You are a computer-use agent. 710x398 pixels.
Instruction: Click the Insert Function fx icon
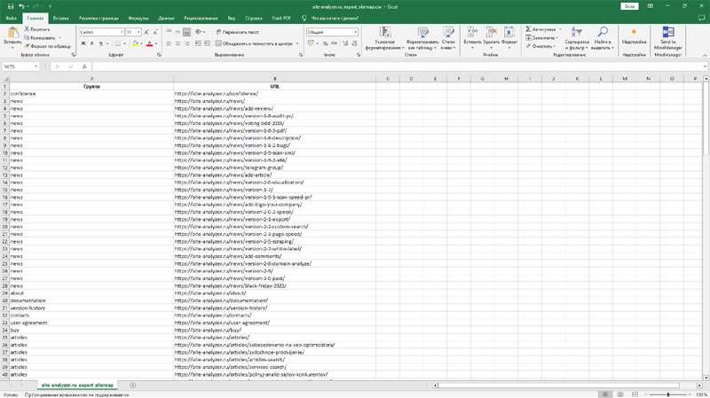pos(84,66)
